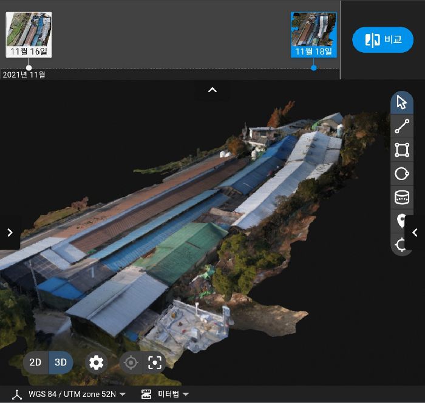The width and height of the screenshot is (425, 403).
Task: Select the 11월 16일 dataset thumbnail
Action: pos(29,35)
